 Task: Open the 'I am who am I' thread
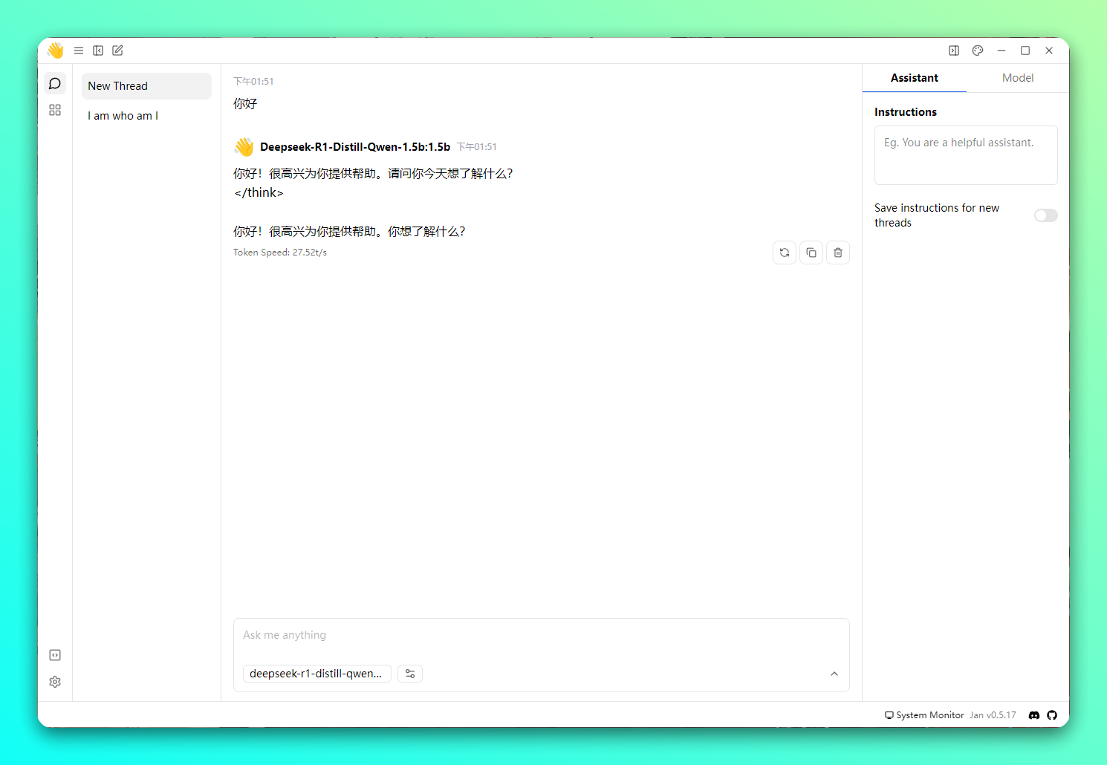click(146, 116)
